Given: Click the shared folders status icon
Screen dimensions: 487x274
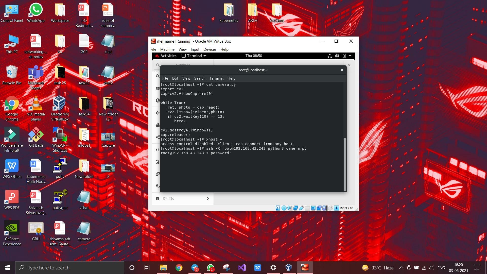Looking at the screenshot, I should tap(307, 208).
